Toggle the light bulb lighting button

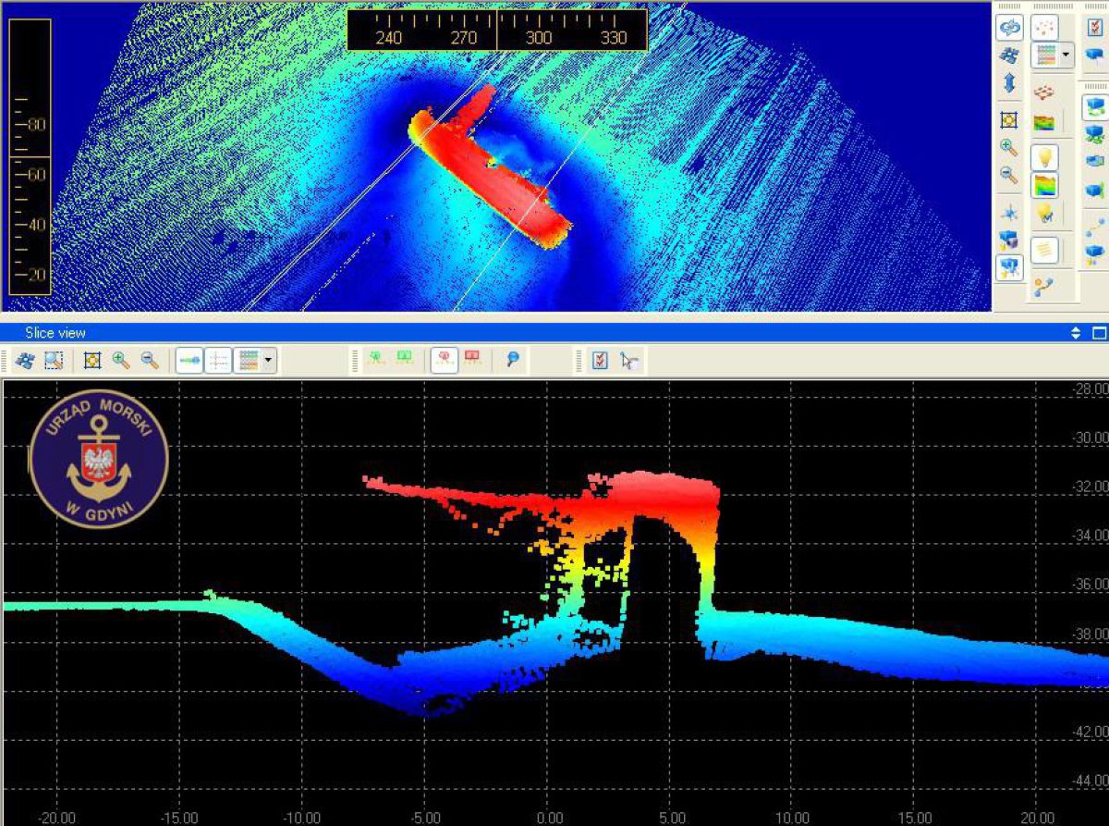point(1043,157)
